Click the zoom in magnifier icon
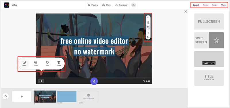230x108 pixels. click(148, 23)
